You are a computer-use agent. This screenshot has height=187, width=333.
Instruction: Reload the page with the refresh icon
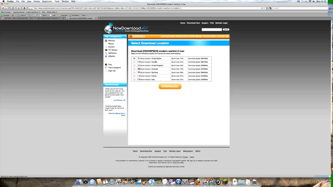tap(13, 8)
